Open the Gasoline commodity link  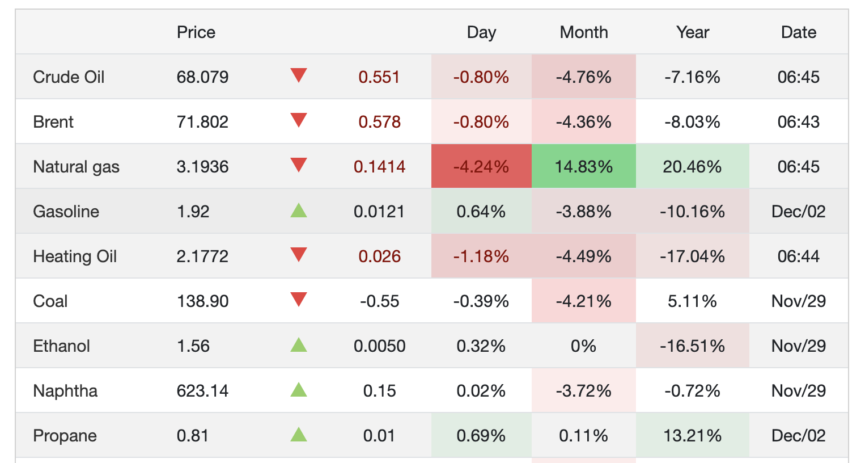point(66,211)
